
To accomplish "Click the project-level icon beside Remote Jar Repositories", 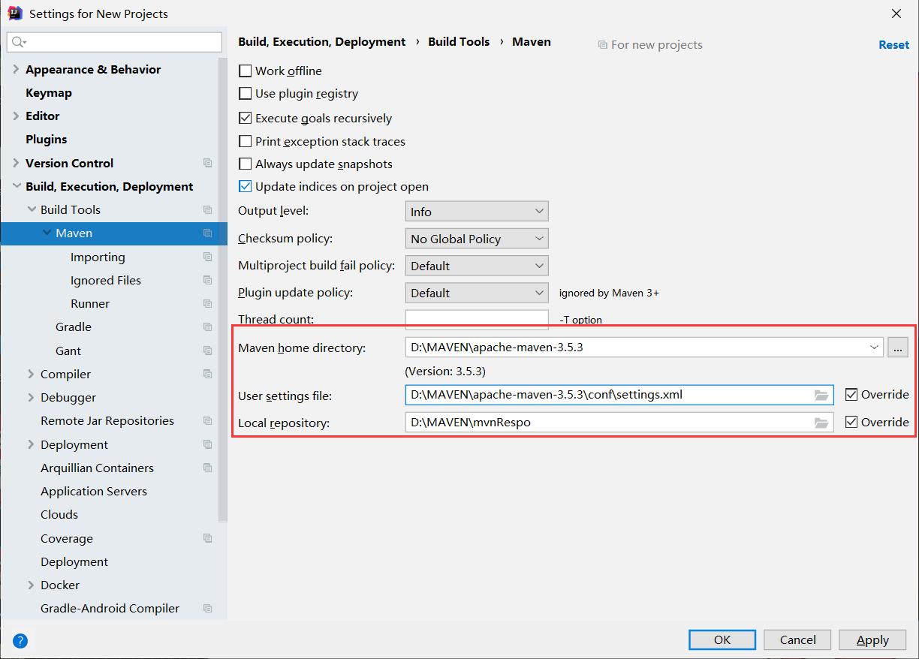I will 208,421.
